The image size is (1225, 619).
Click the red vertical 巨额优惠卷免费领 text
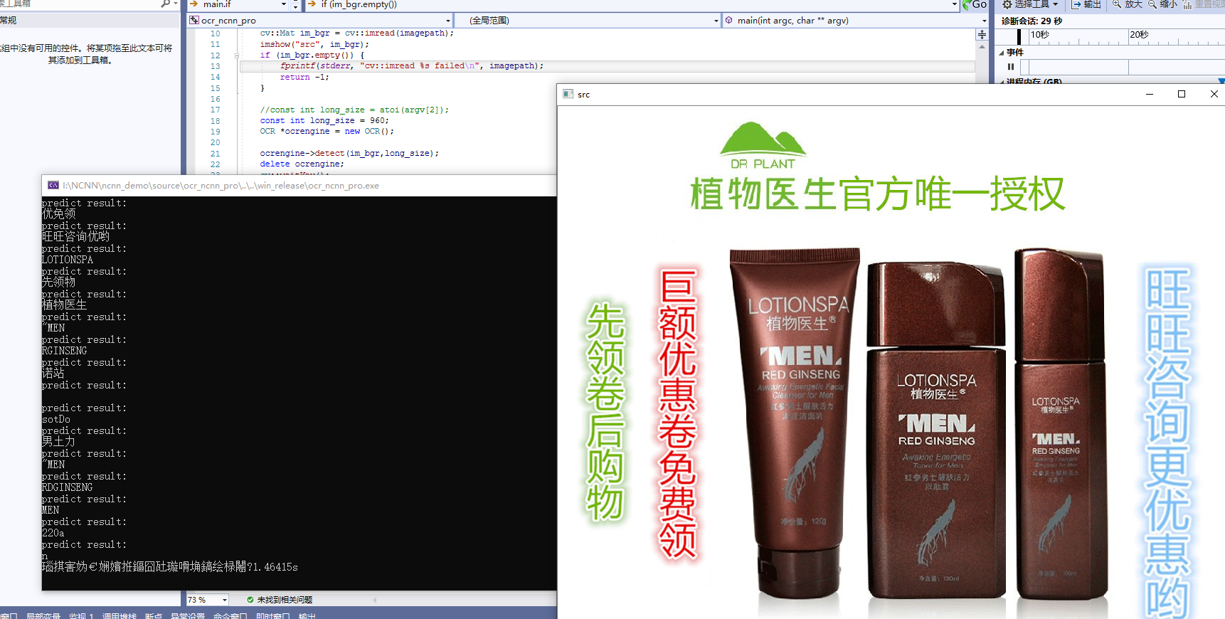tap(677, 413)
